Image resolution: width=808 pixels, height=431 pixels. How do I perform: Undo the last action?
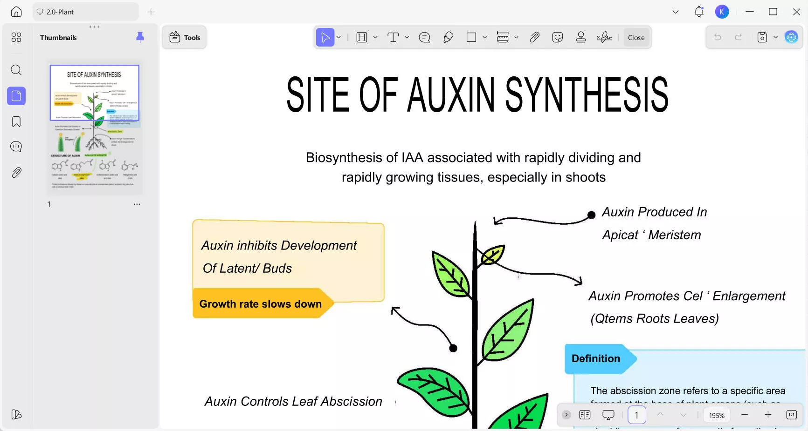(718, 37)
